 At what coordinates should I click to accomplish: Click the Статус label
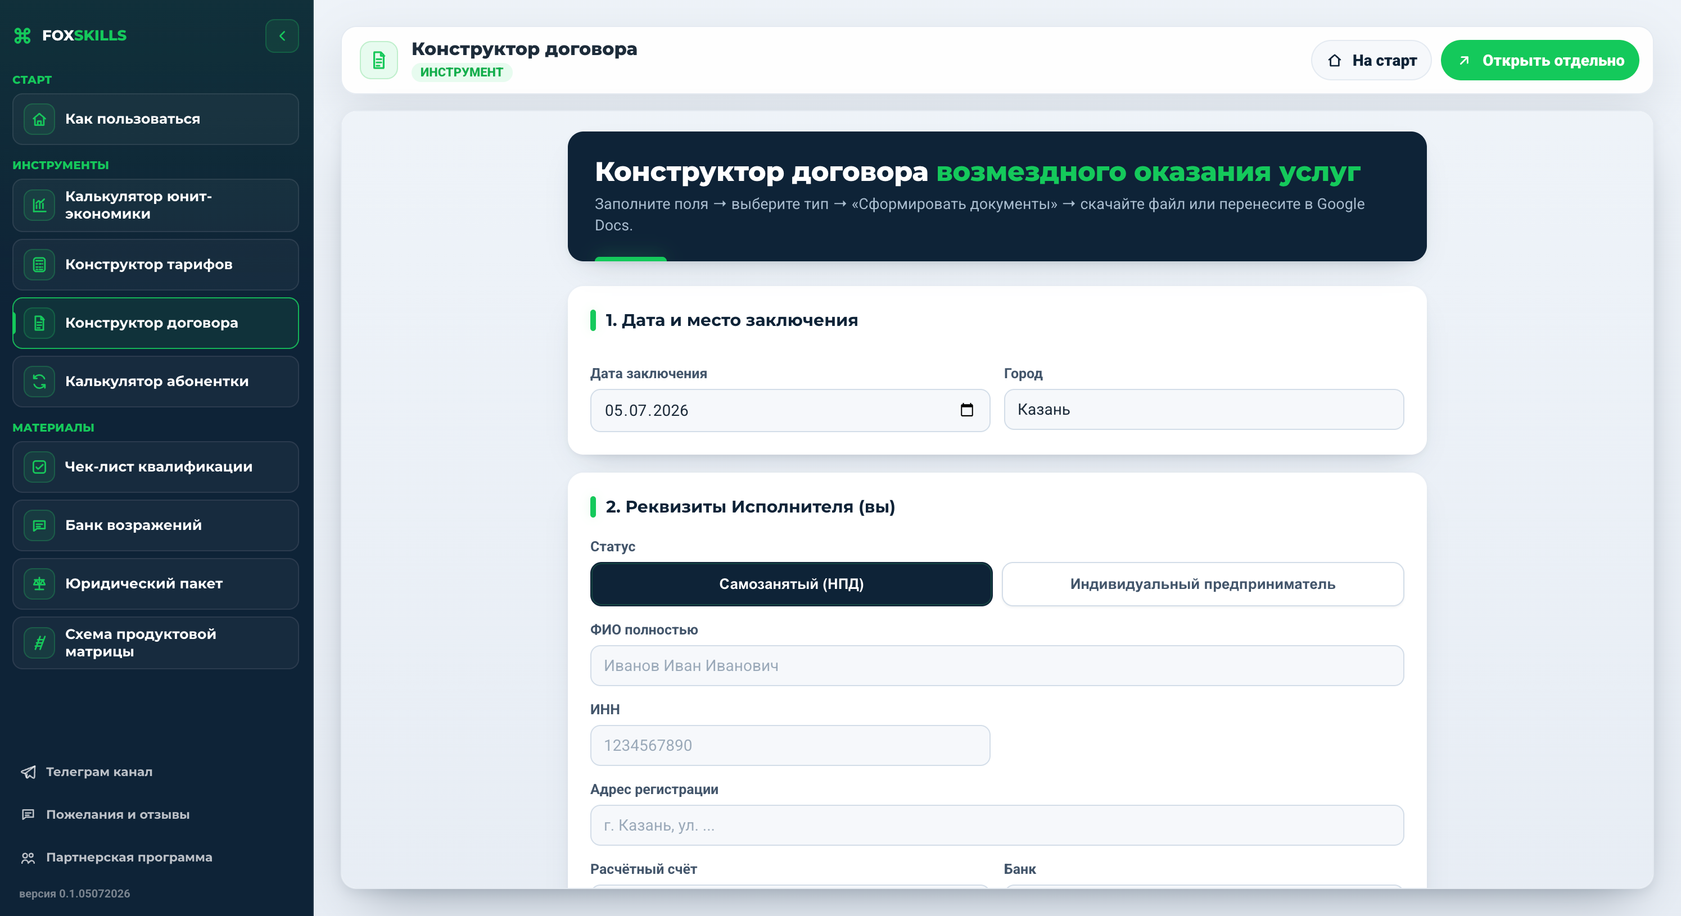(x=612, y=547)
